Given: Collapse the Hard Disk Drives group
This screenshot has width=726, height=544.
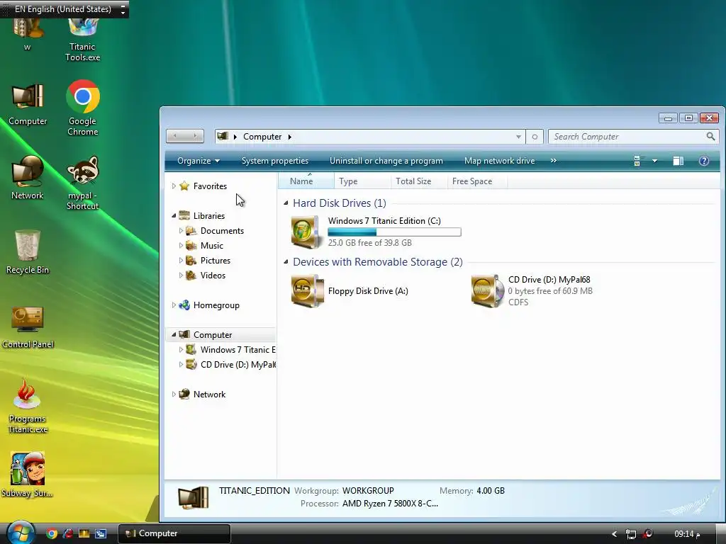Looking at the screenshot, I should click(x=286, y=203).
